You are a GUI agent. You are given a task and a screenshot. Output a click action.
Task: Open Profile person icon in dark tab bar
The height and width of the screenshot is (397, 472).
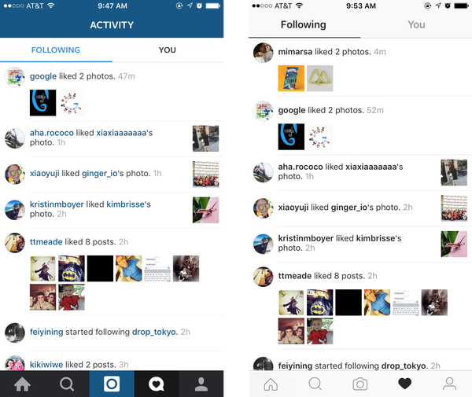point(201,384)
